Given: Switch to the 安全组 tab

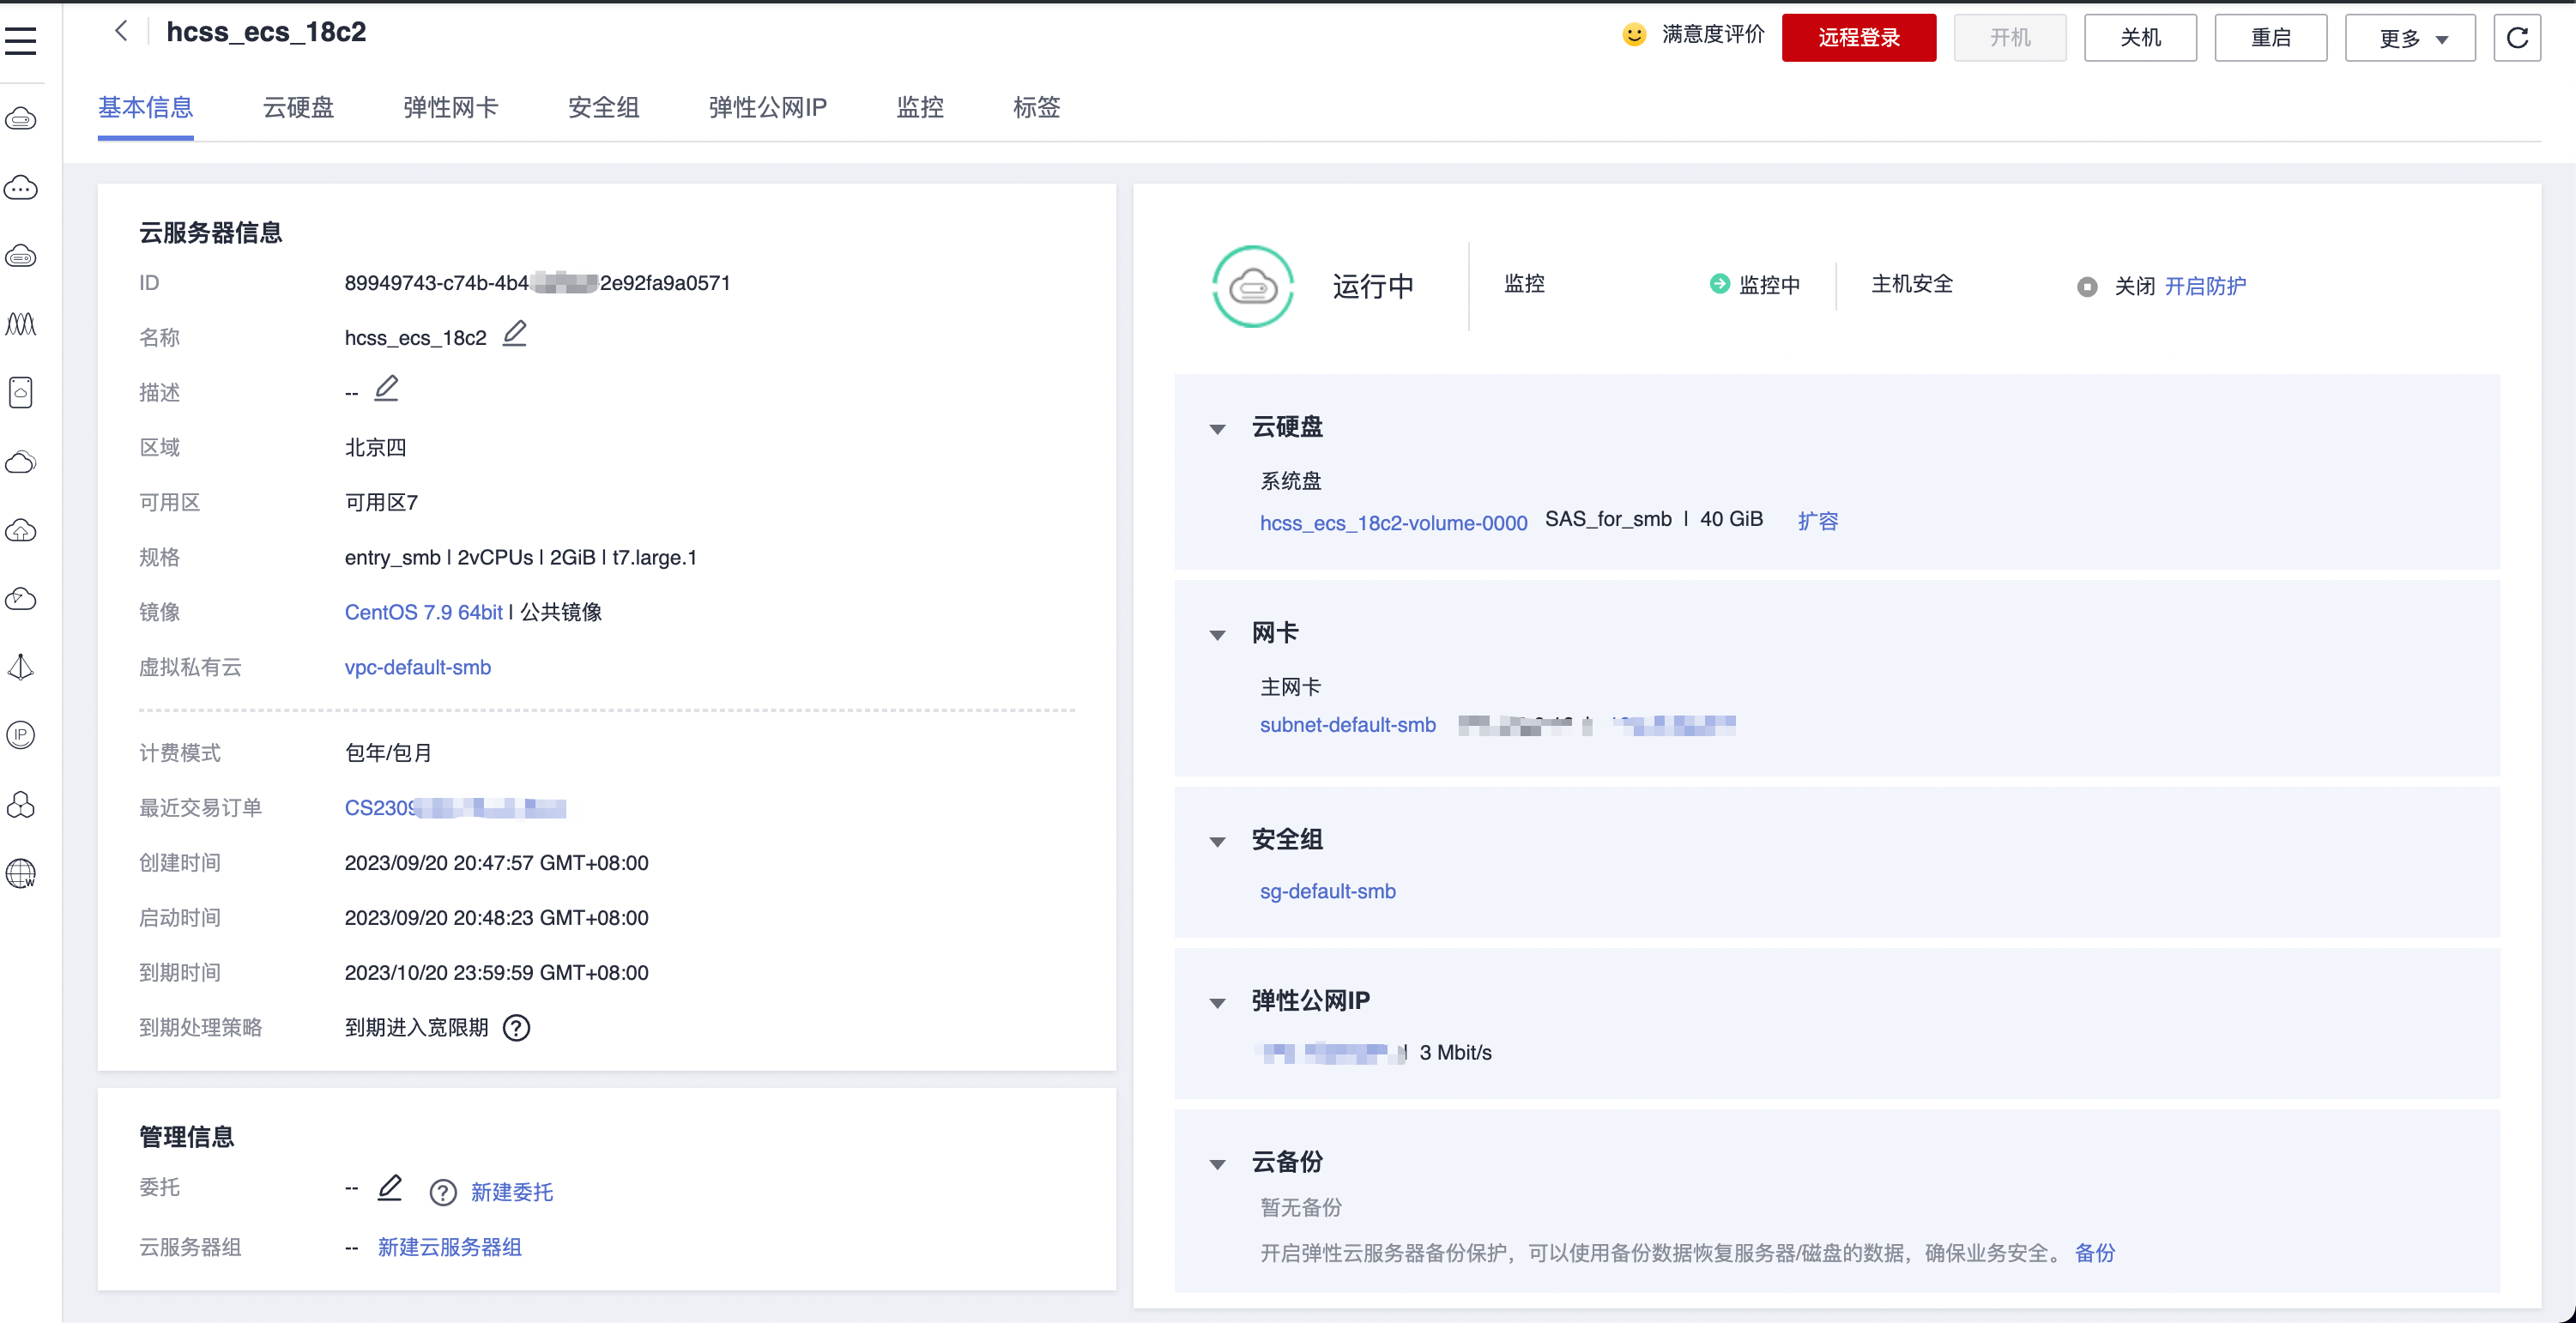Looking at the screenshot, I should click(603, 107).
